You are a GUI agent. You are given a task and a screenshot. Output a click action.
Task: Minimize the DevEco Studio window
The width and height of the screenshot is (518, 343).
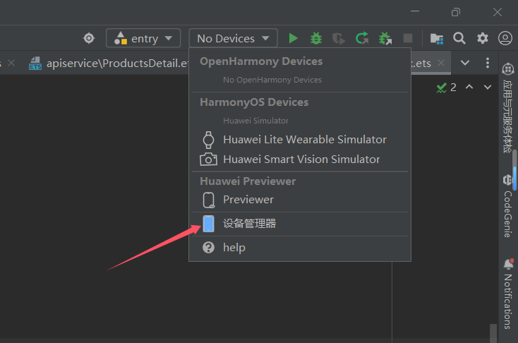[x=415, y=11]
